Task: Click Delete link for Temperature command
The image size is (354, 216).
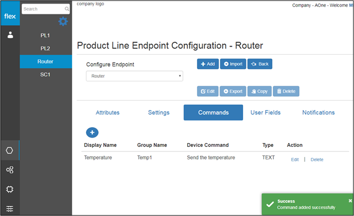Action: pyautogui.click(x=317, y=160)
